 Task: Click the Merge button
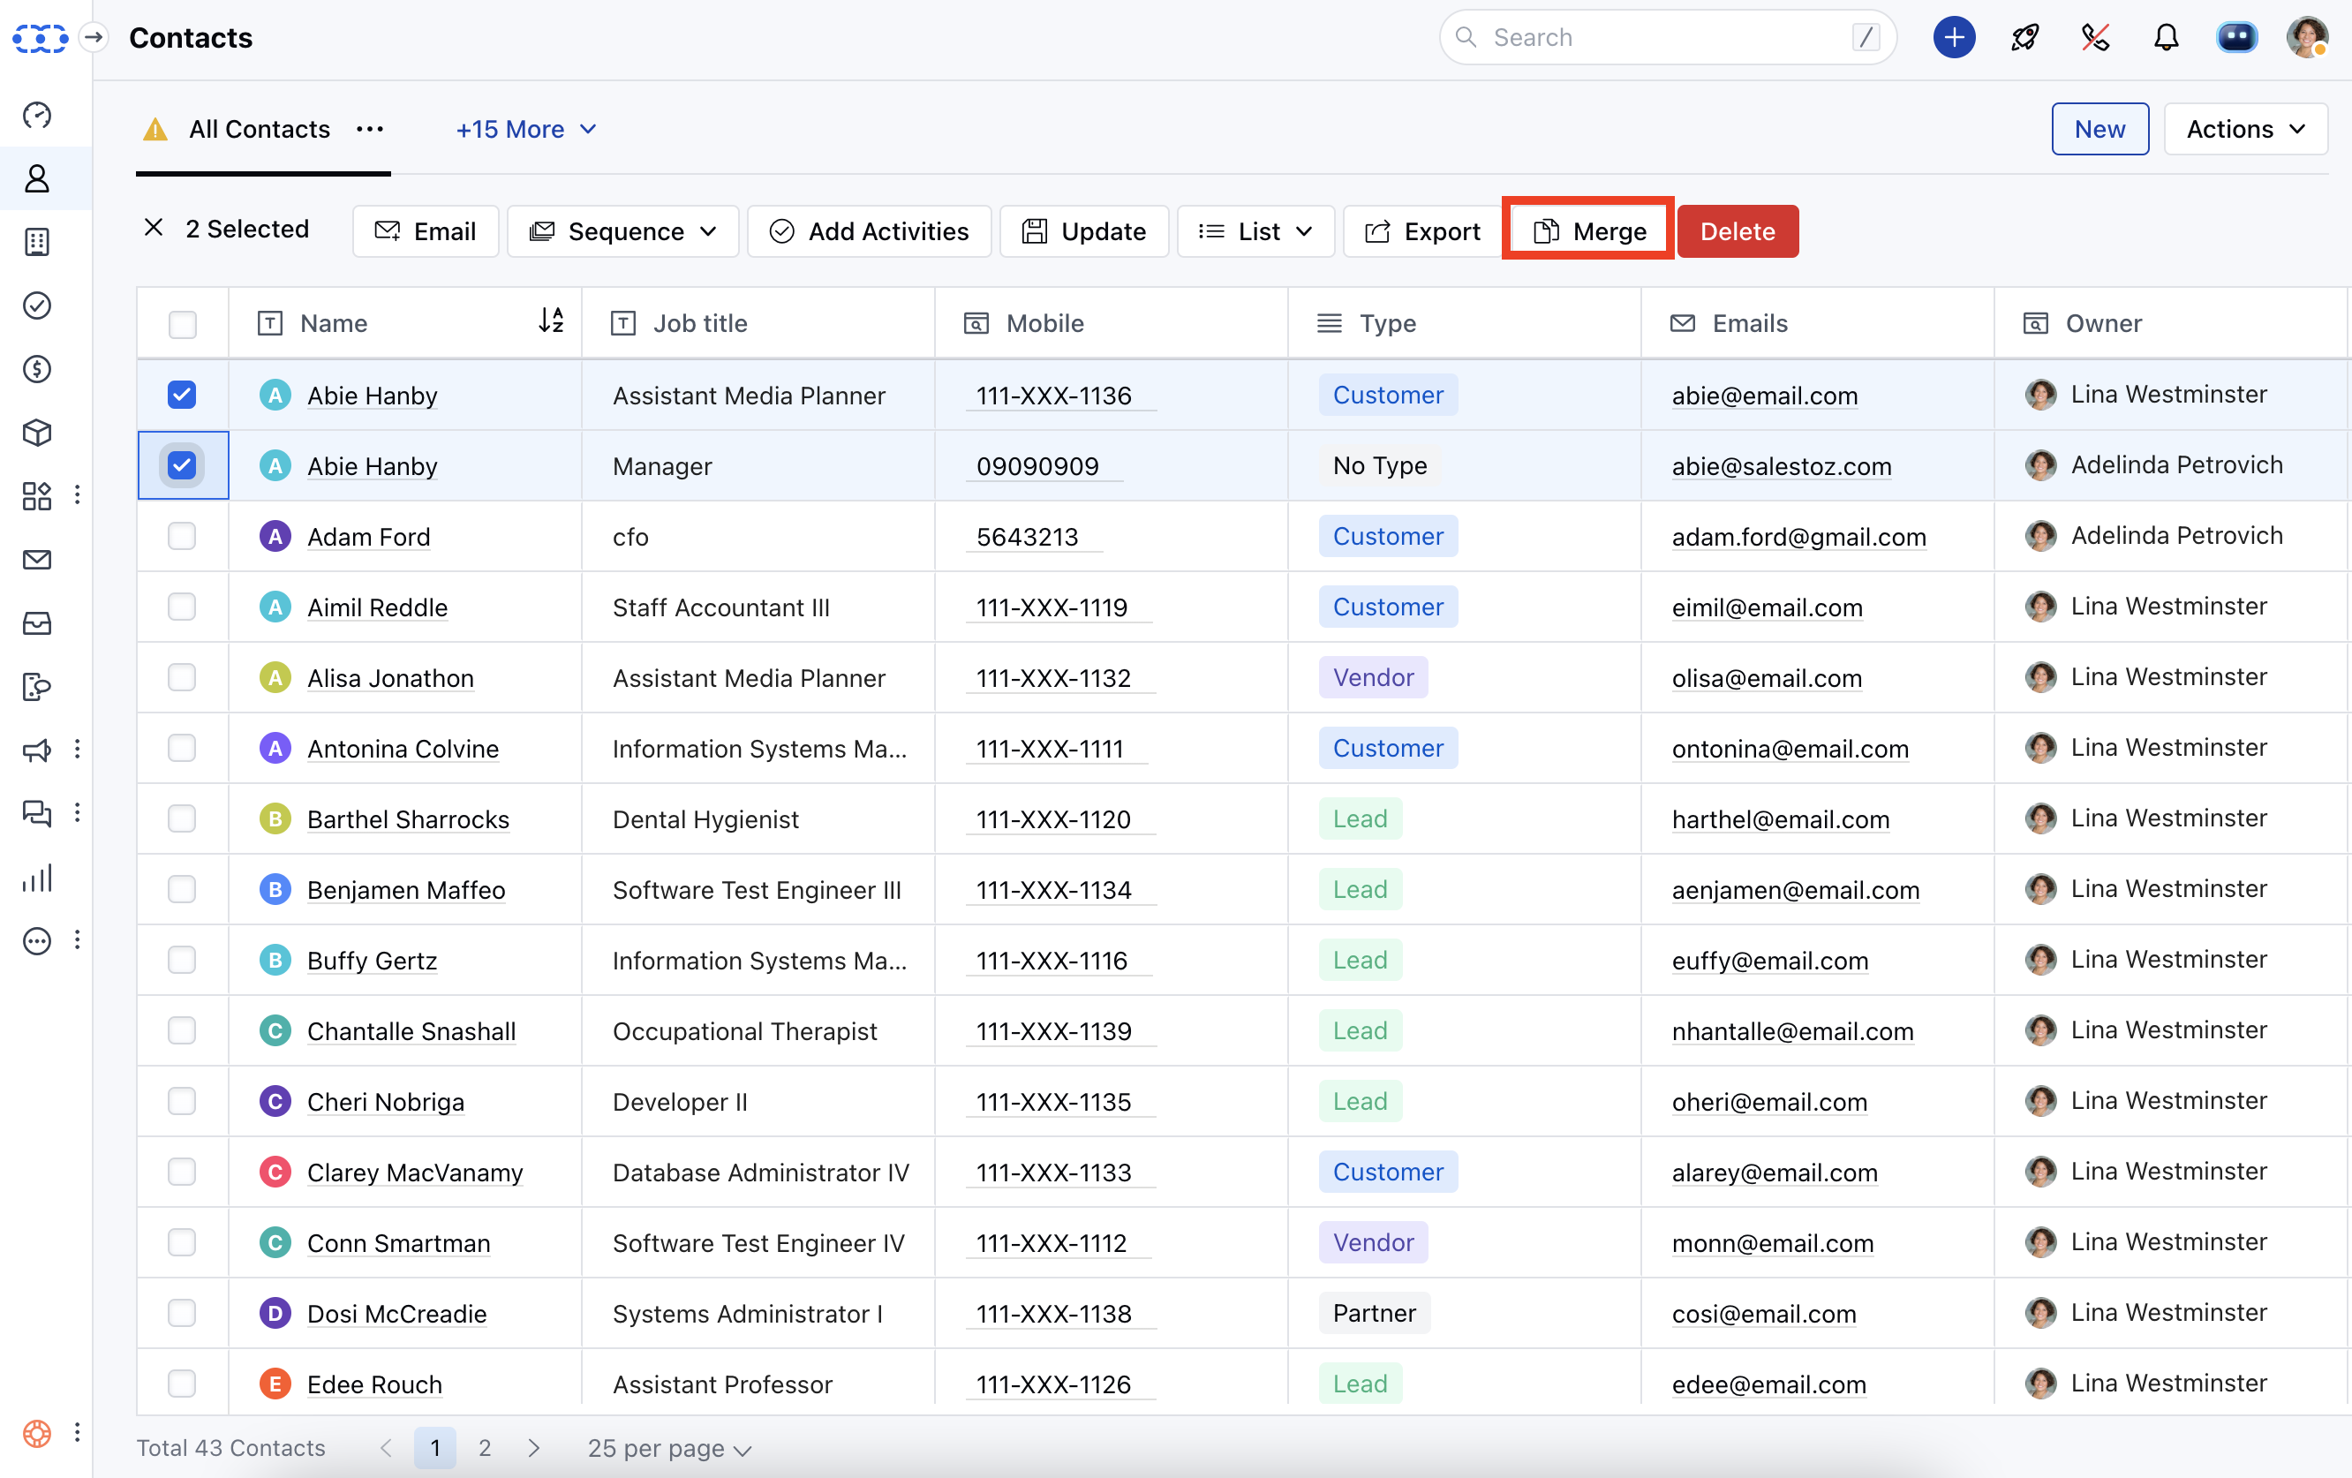pos(1589,231)
